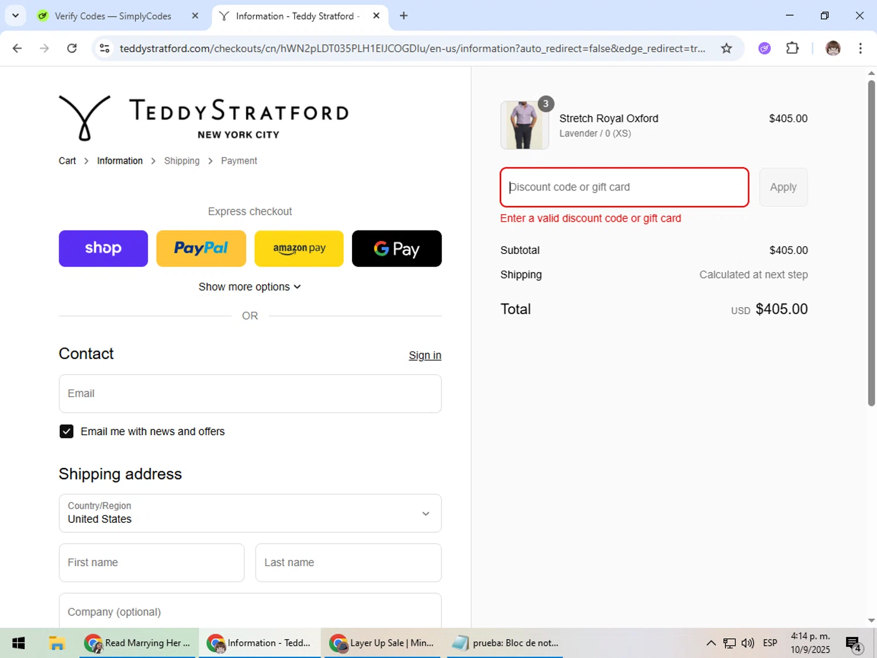The image size is (877, 658).
Task: Click the Teddy Stratford logo
Action: coord(203,118)
